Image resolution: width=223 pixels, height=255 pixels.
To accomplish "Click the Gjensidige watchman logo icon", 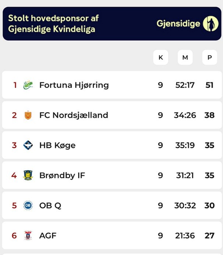I will pyautogui.click(x=211, y=24).
